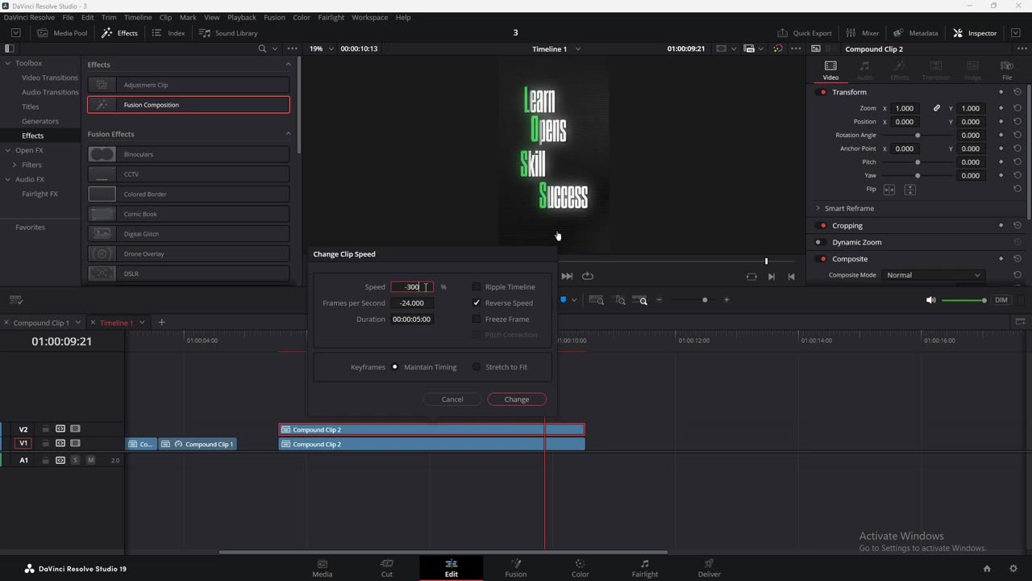Uncheck the Reverse Speed checkbox
Image resolution: width=1032 pixels, height=581 pixels.
click(x=476, y=303)
